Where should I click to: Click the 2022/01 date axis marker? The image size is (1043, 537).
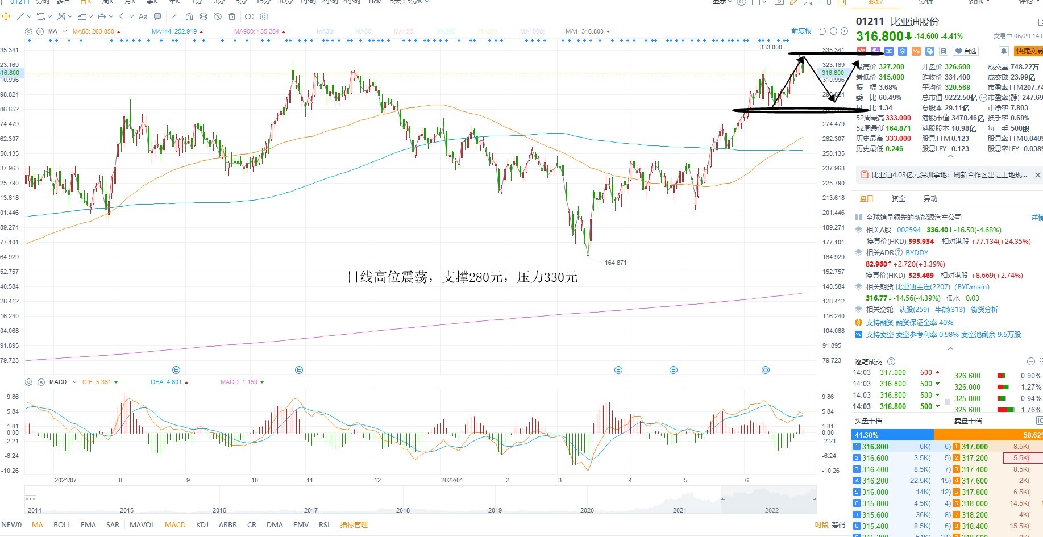[452, 480]
